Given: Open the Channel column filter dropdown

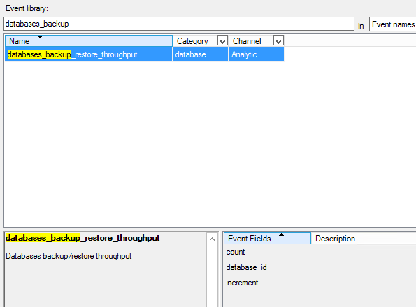Looking at the screenshot, I should [x=278, y=41].
